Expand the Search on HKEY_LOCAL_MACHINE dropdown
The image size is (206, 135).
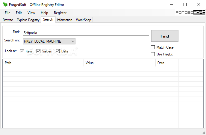[x=49, y=41]
